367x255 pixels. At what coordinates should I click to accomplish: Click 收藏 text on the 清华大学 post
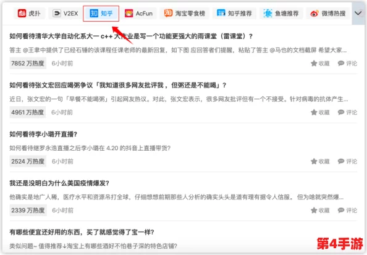(x=324, y=64)
